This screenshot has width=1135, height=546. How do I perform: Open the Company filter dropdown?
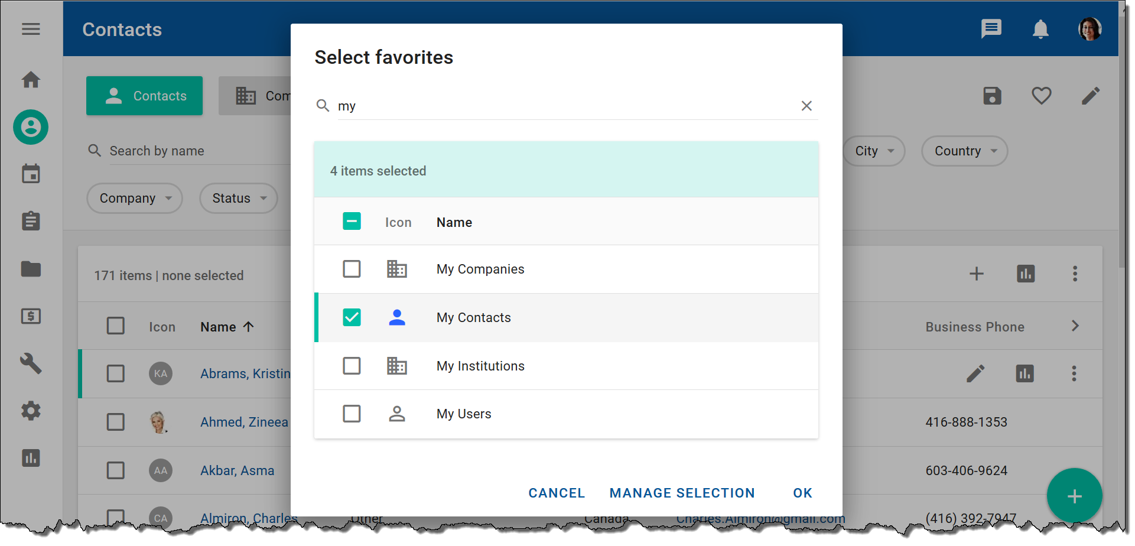coord(135,199)
